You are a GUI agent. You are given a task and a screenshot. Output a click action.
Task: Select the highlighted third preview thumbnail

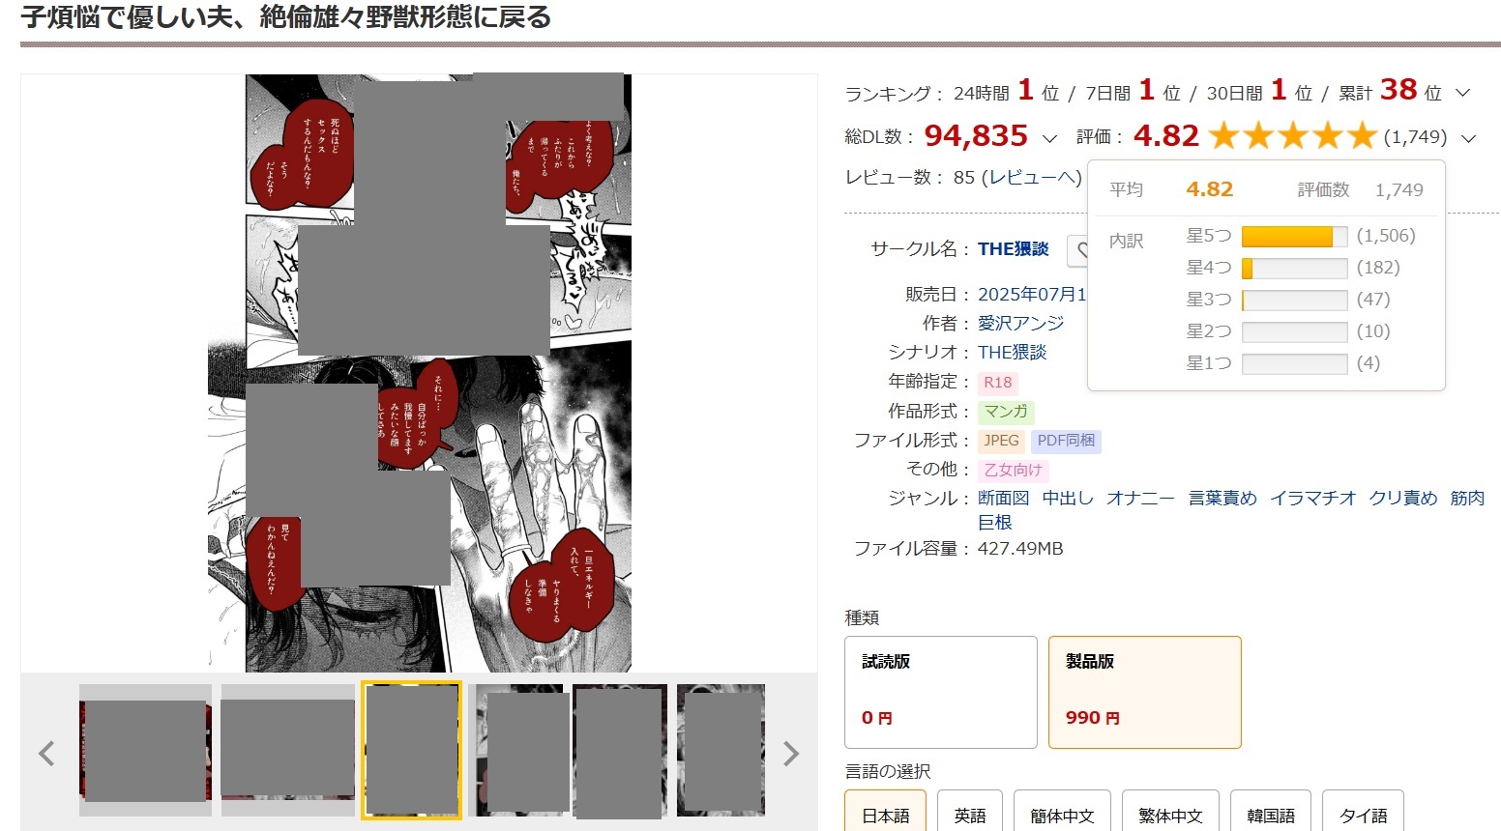411,750
